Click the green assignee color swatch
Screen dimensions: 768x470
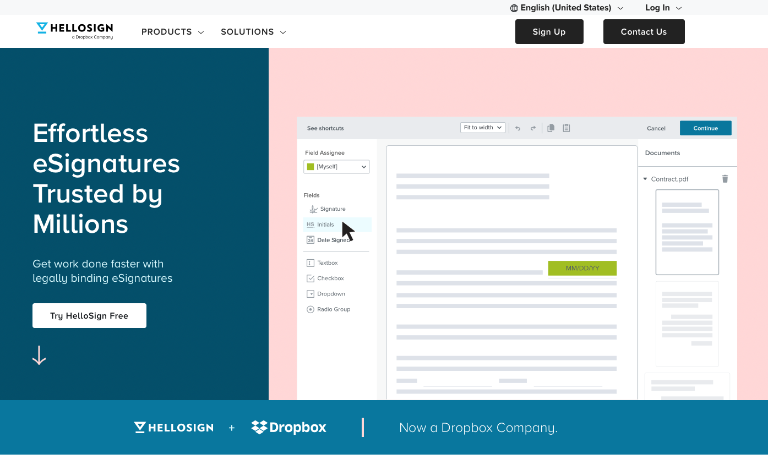311,166
